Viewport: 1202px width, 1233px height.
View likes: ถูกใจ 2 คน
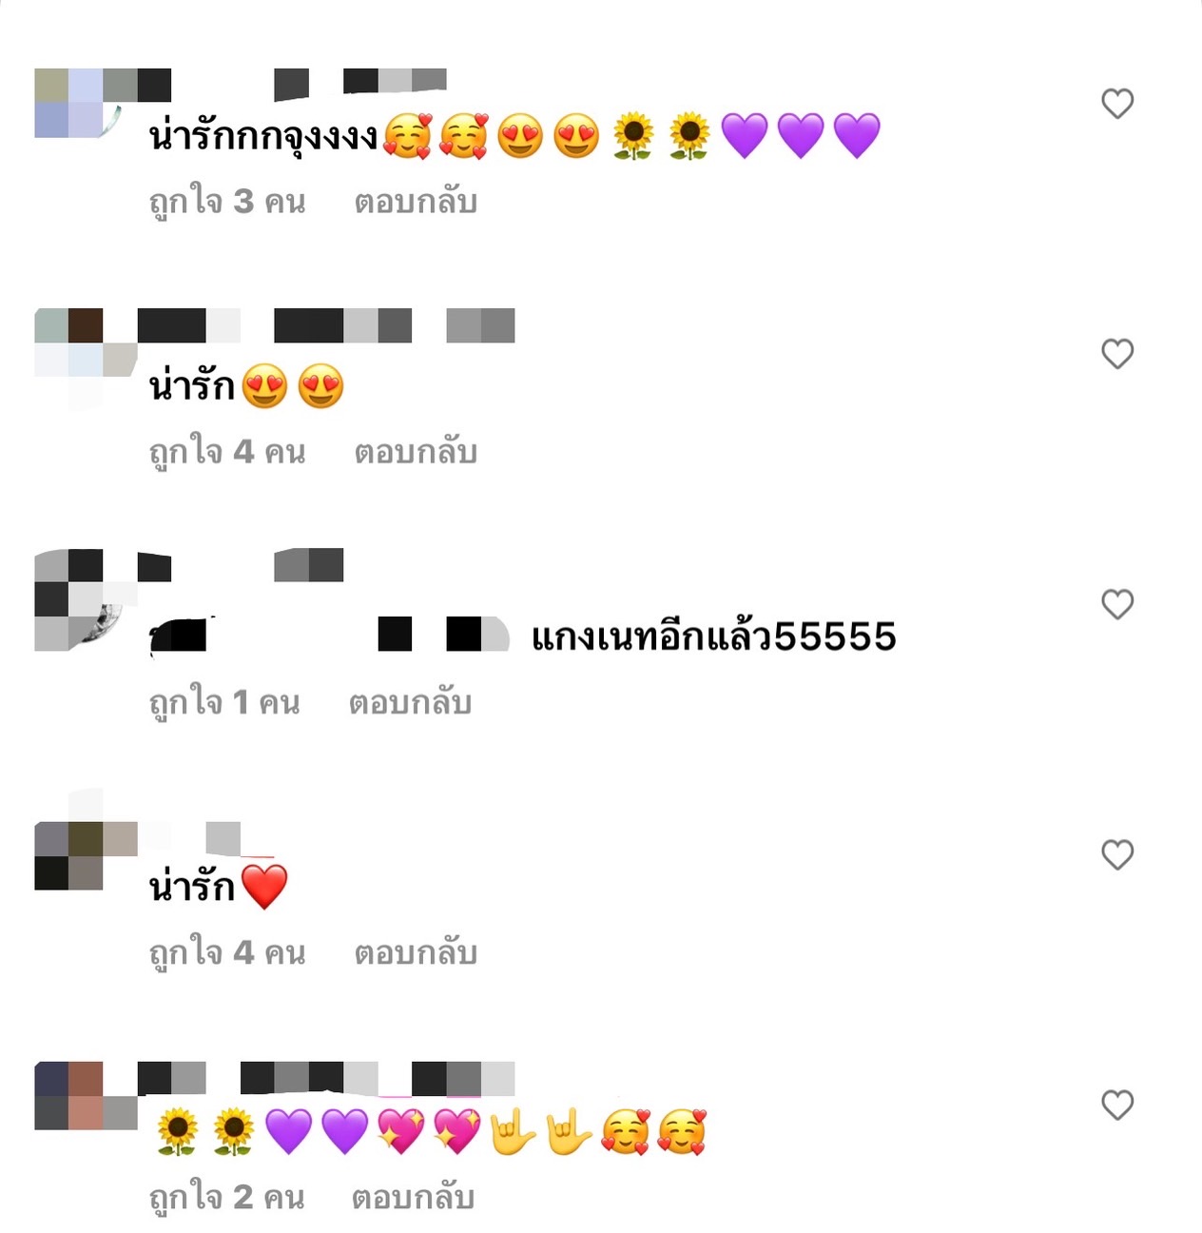(227, 1197)
